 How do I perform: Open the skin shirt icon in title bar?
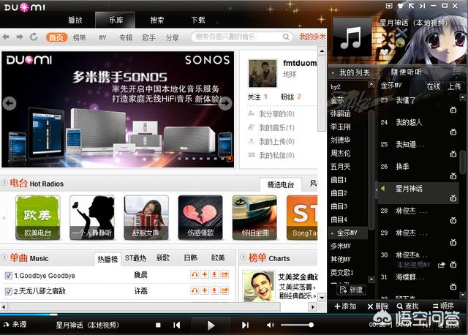[x=401, y=6]
